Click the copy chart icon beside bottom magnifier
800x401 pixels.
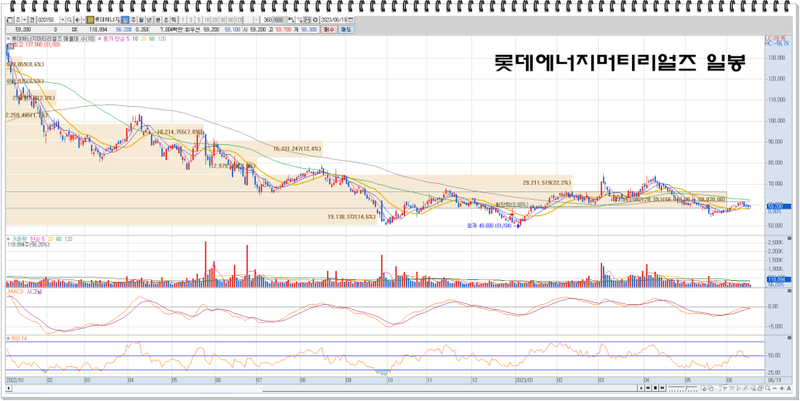[760, 389]
